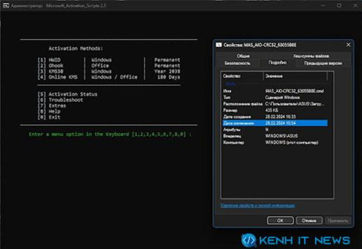Minimize the Microsoft Activation Scripts console window

point(323,5)
